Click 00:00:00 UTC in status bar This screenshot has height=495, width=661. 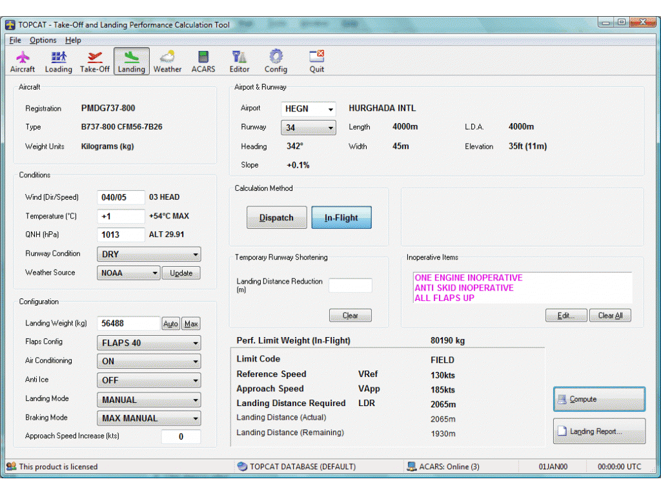click(619, 467)
